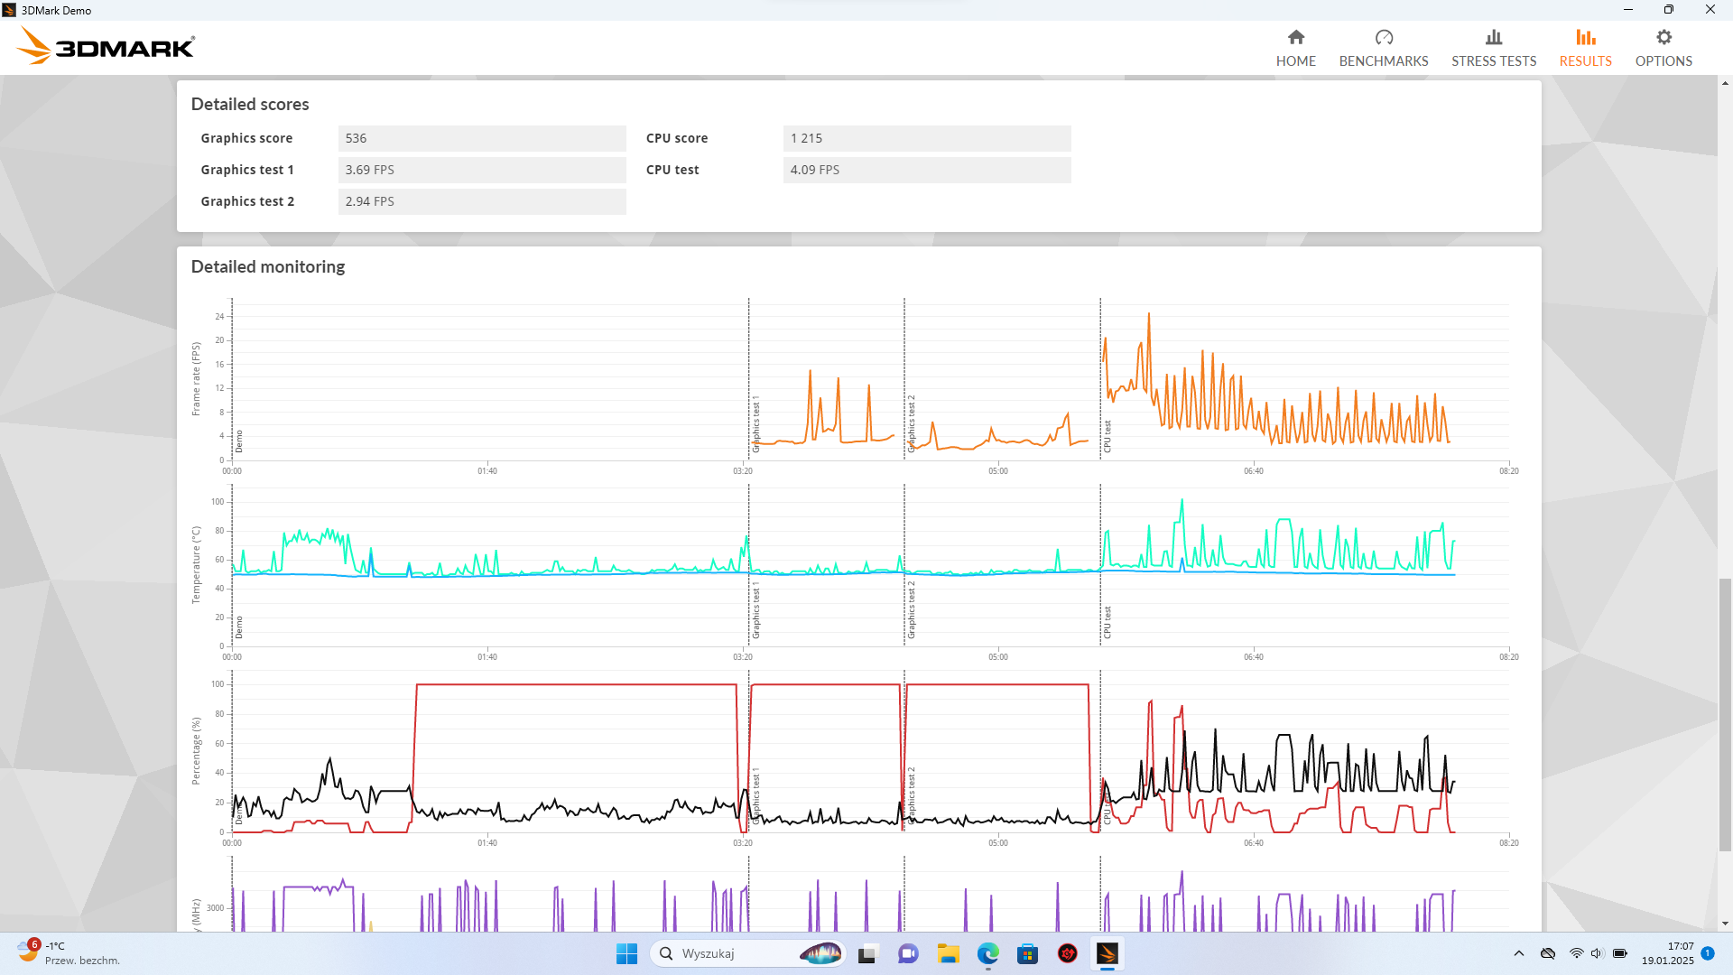The height and width of the screenshot is (975, 1733).
Task: Click the Temperature (°C) chart
Action: tap(870, 565)
